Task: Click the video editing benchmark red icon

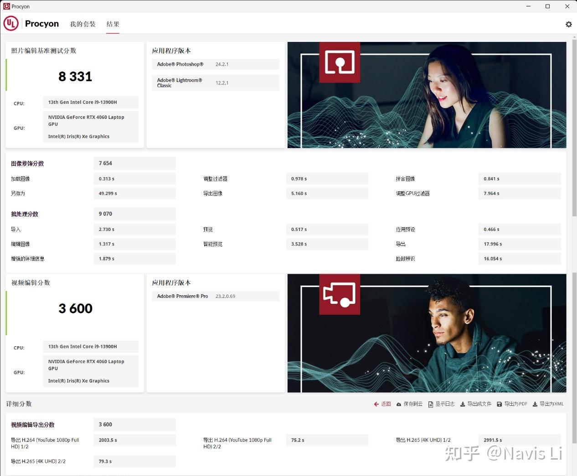Action: (x=340, y=294)
